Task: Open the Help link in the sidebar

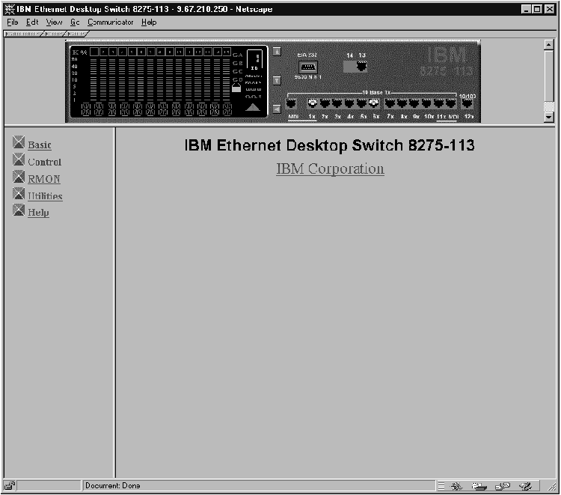Action: coord(38,213)
